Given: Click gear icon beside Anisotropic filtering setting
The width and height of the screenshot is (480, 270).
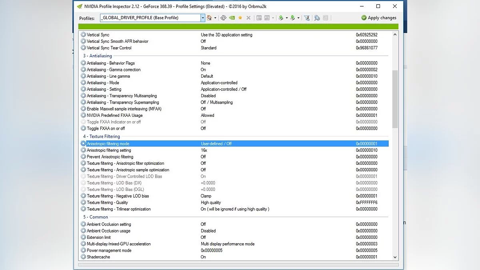Looking at the screenshot, I should click(83, 150).
